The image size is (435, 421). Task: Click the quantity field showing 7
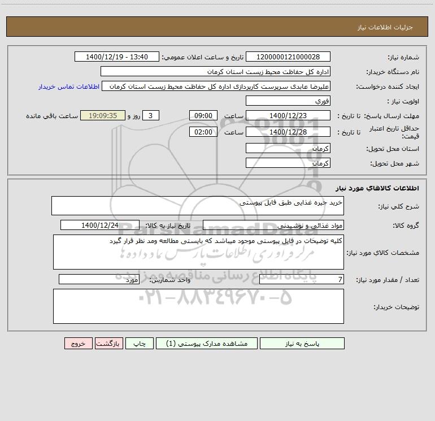pos(302,279)
